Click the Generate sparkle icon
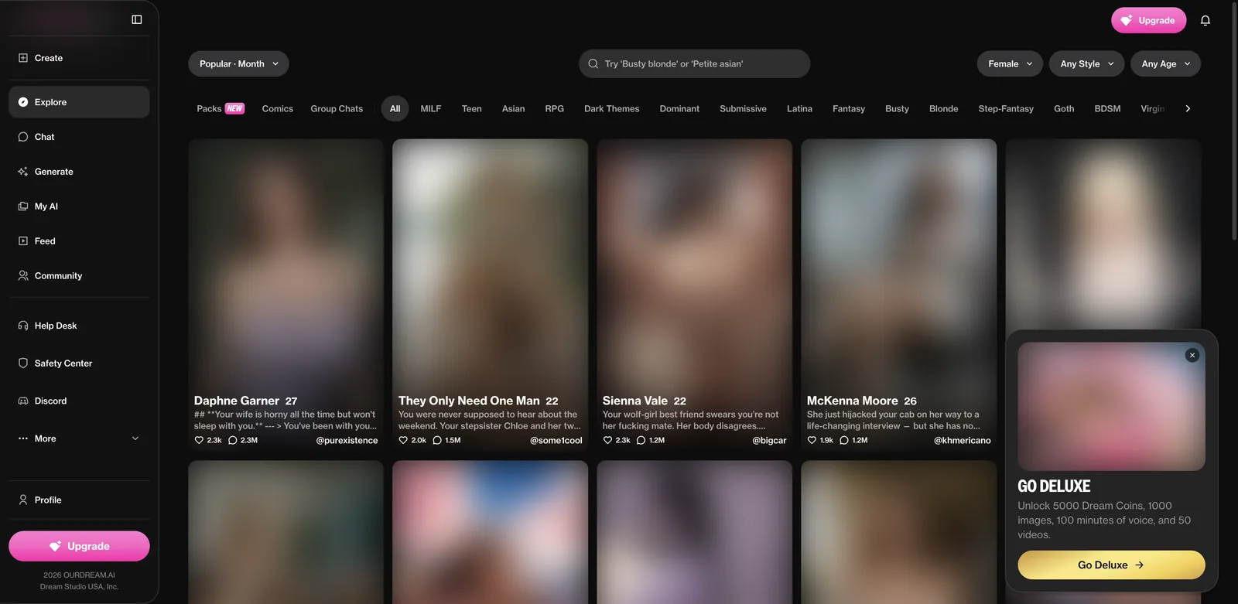 point(23,172)
